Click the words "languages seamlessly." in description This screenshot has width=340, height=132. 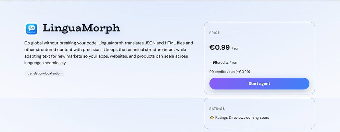45,63
